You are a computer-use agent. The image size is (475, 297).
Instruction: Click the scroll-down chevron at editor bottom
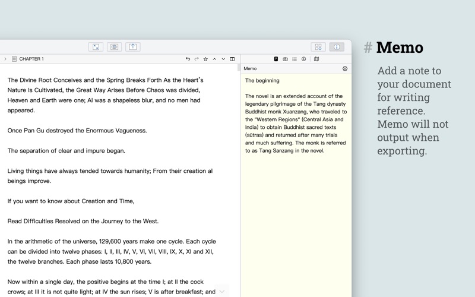(x=222, y=291)
